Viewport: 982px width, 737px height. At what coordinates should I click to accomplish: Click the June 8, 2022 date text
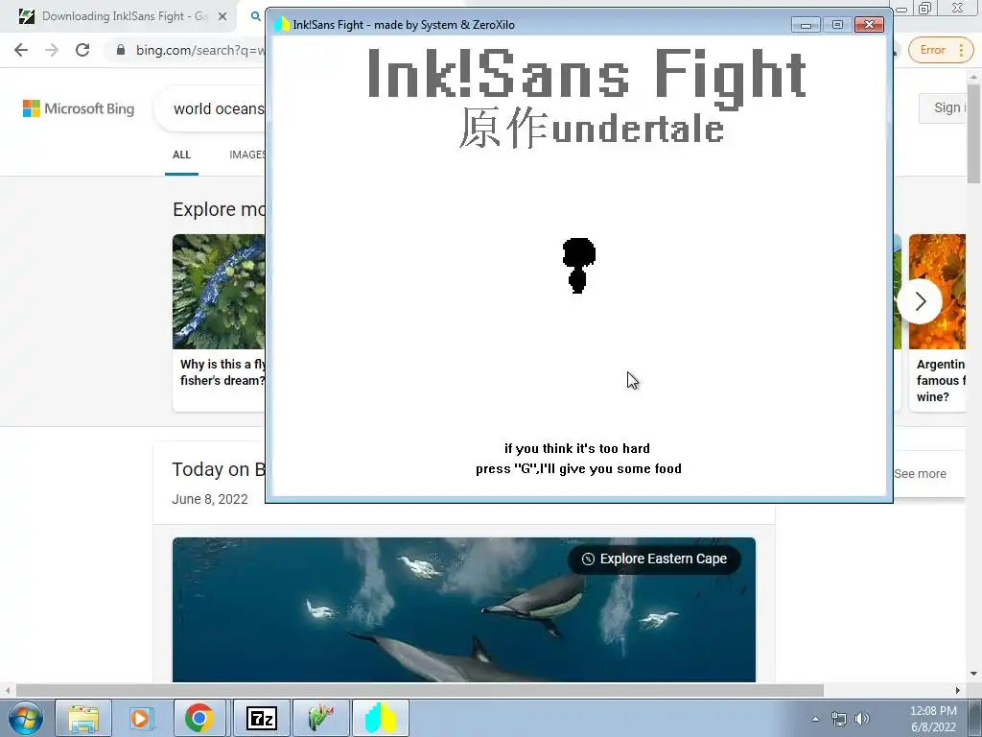pos(210,499)
